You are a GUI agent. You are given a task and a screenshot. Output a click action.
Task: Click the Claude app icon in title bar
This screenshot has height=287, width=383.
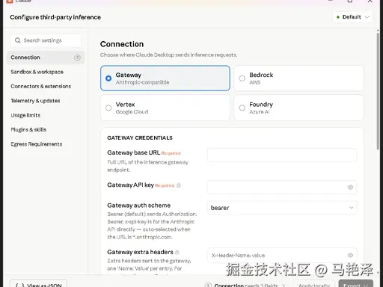coord(10,1)
